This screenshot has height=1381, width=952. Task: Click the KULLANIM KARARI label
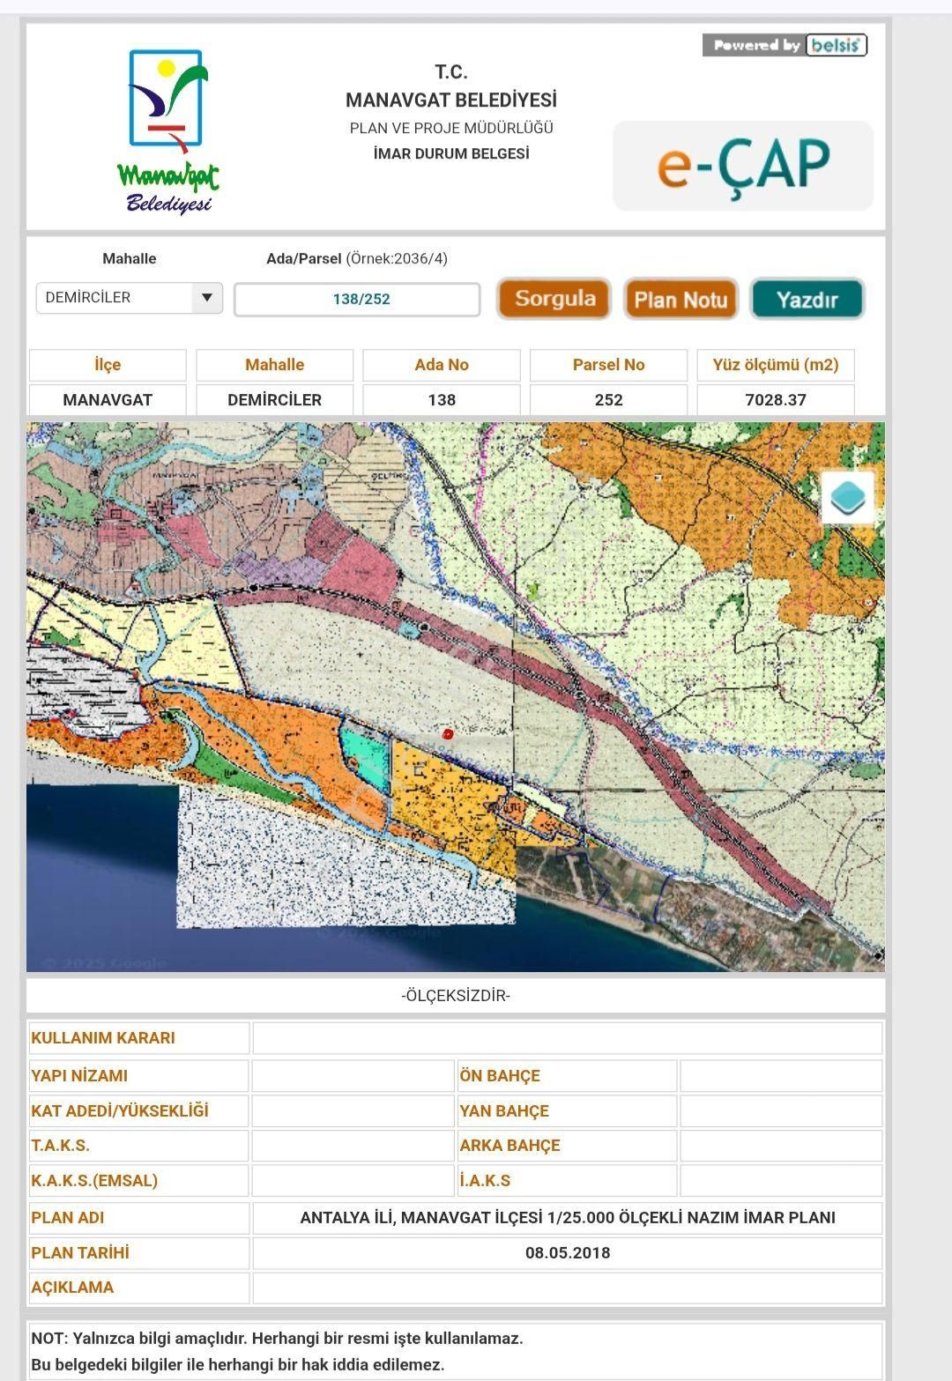tap(103, 1038)
